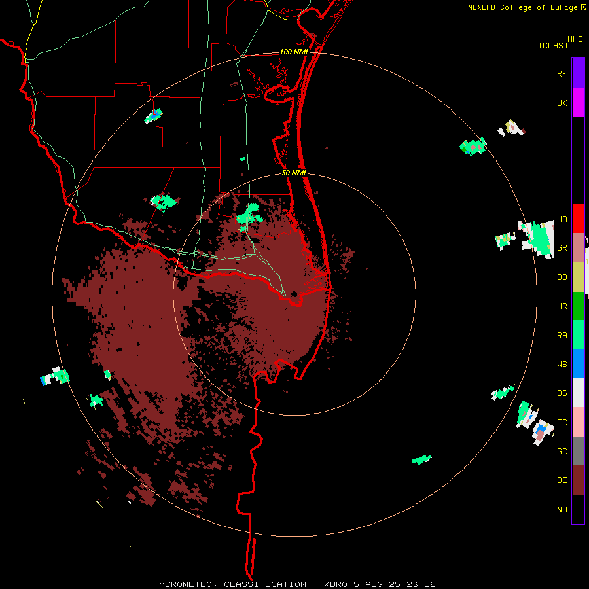Click the WS legend label
This screenshot has height=589, width=589.
pyautogui.click(x=562, y=364)
